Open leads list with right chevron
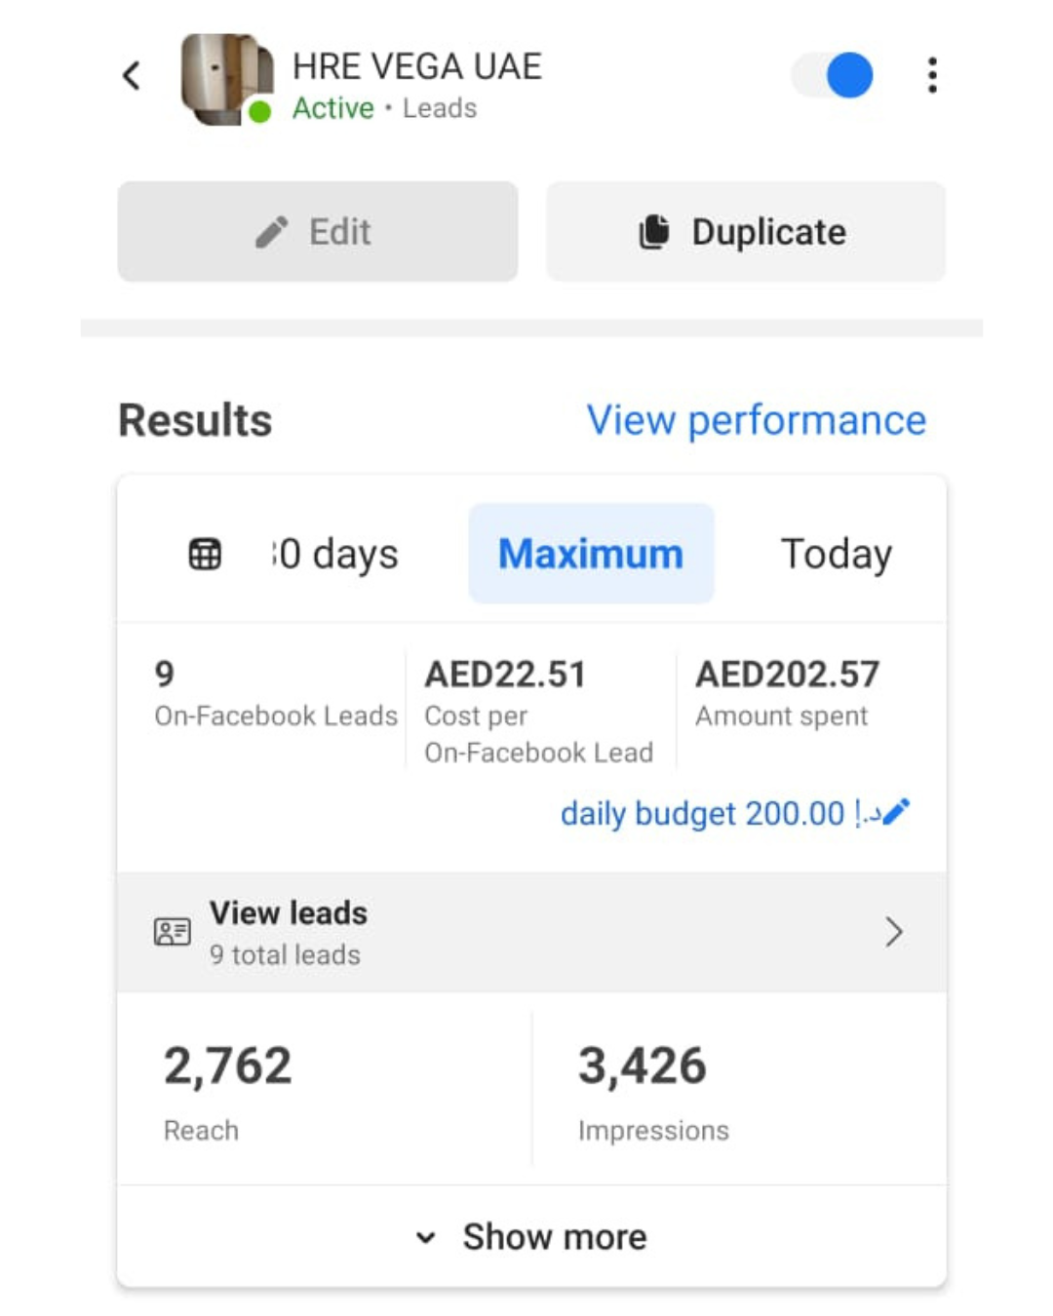The width and height of the screenshot is (1053, 1316). [x=893, y=932]
